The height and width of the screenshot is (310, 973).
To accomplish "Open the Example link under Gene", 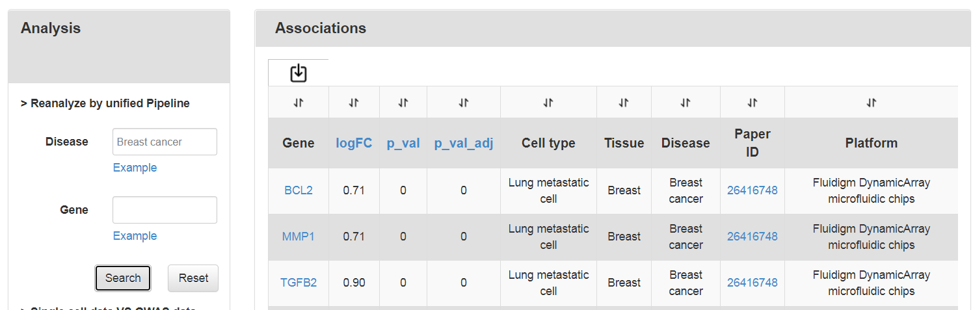I will (135, 236).
